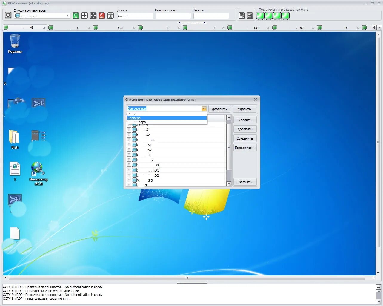This screenshot has width=383, height=306.
Task: Choose the last dropdown entry below Сервера
Action: [167, 122]
